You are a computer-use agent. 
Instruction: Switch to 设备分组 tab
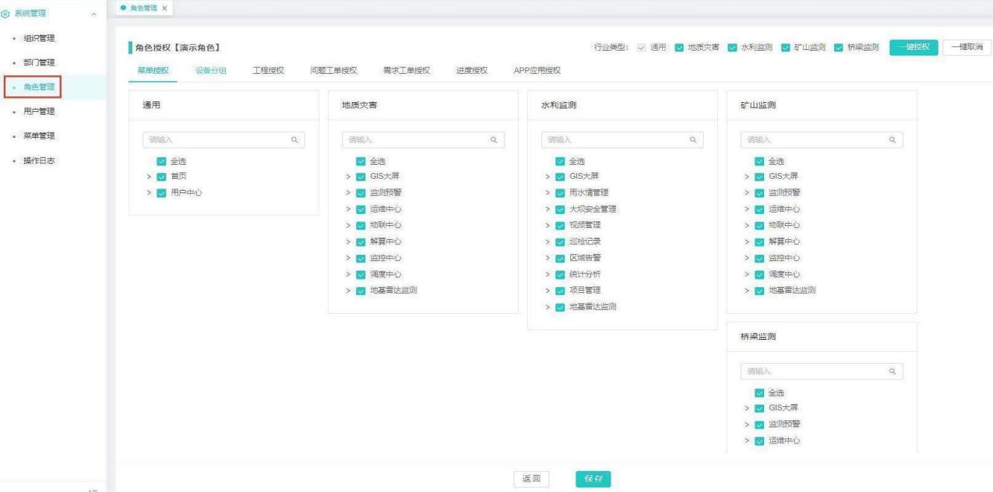click(x=211, y=70)
